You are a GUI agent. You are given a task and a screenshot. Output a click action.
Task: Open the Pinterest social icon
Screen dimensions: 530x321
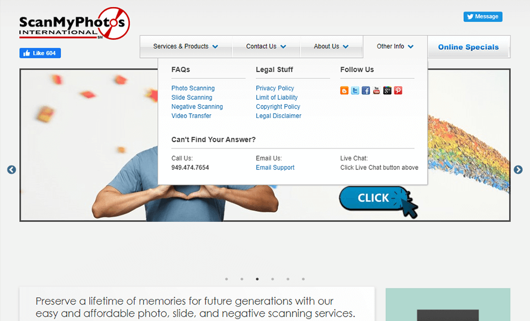pos(398,90)
